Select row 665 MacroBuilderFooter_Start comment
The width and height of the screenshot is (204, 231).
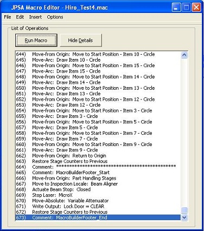pos(98,173)
